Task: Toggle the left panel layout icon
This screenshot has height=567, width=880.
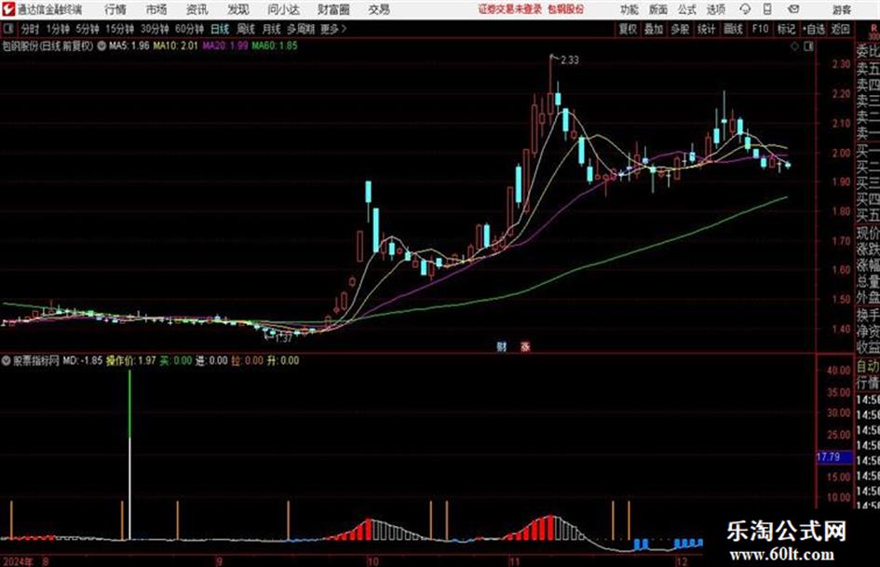Action: coord(7,29)
